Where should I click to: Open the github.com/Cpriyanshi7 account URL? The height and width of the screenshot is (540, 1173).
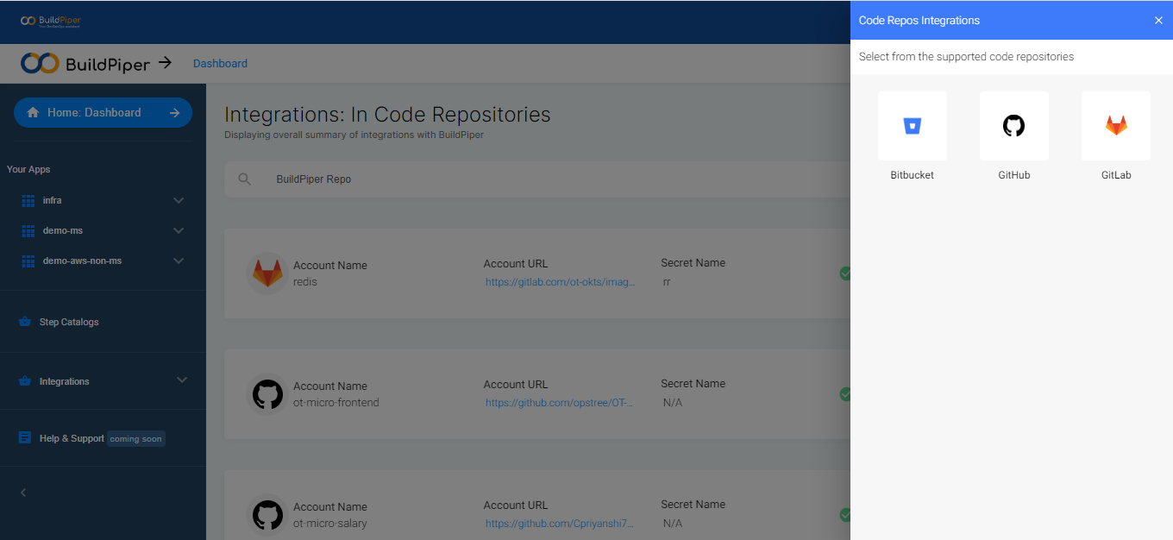pos(560,524)
